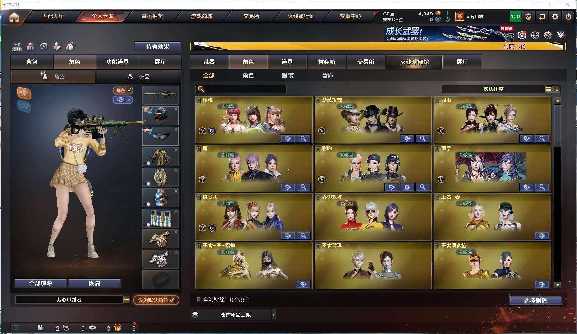
Task: Open settings via the gear icon
Action: point(555,17)
